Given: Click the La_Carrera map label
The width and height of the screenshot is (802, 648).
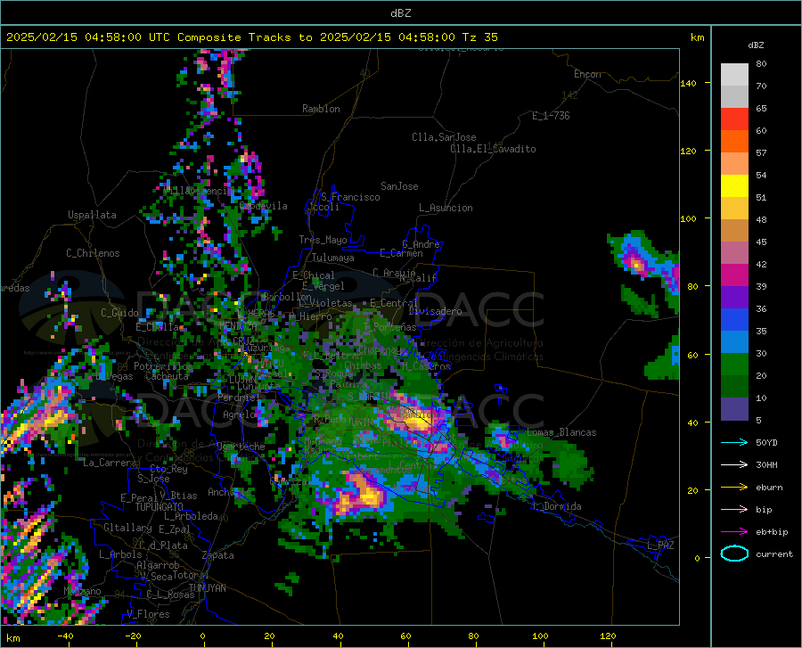Looking at the screenshot, I should point(110,463).
